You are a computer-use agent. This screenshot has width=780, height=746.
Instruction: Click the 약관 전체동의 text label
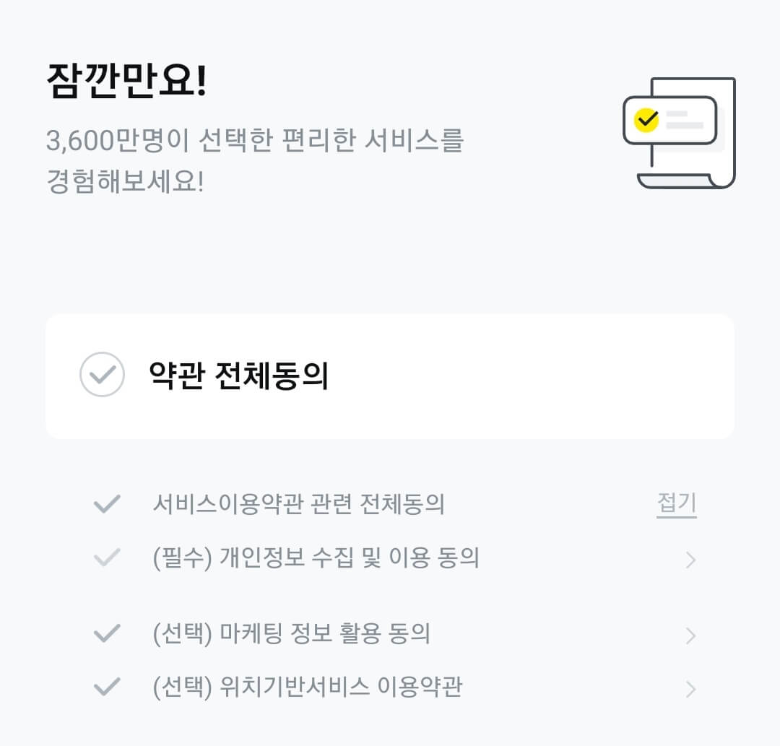(238, 376)
